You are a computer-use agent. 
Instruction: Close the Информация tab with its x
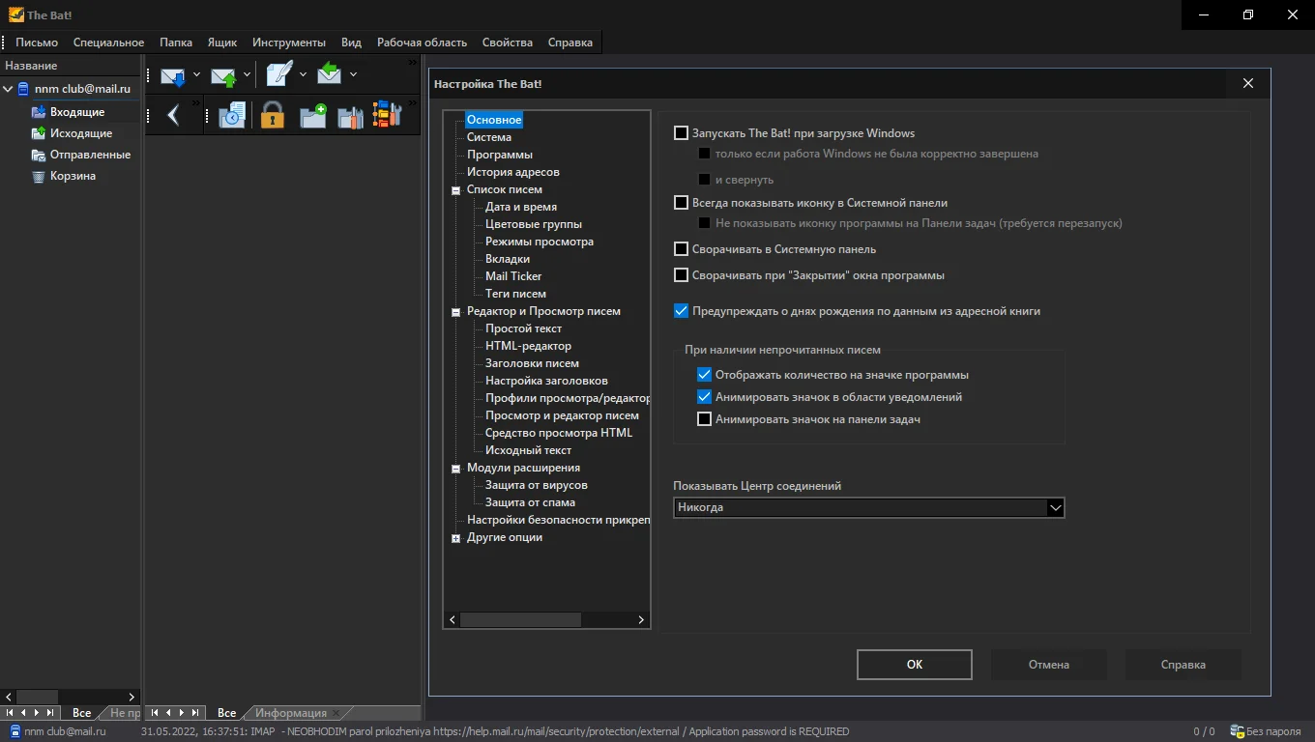[x=336, y=714]
